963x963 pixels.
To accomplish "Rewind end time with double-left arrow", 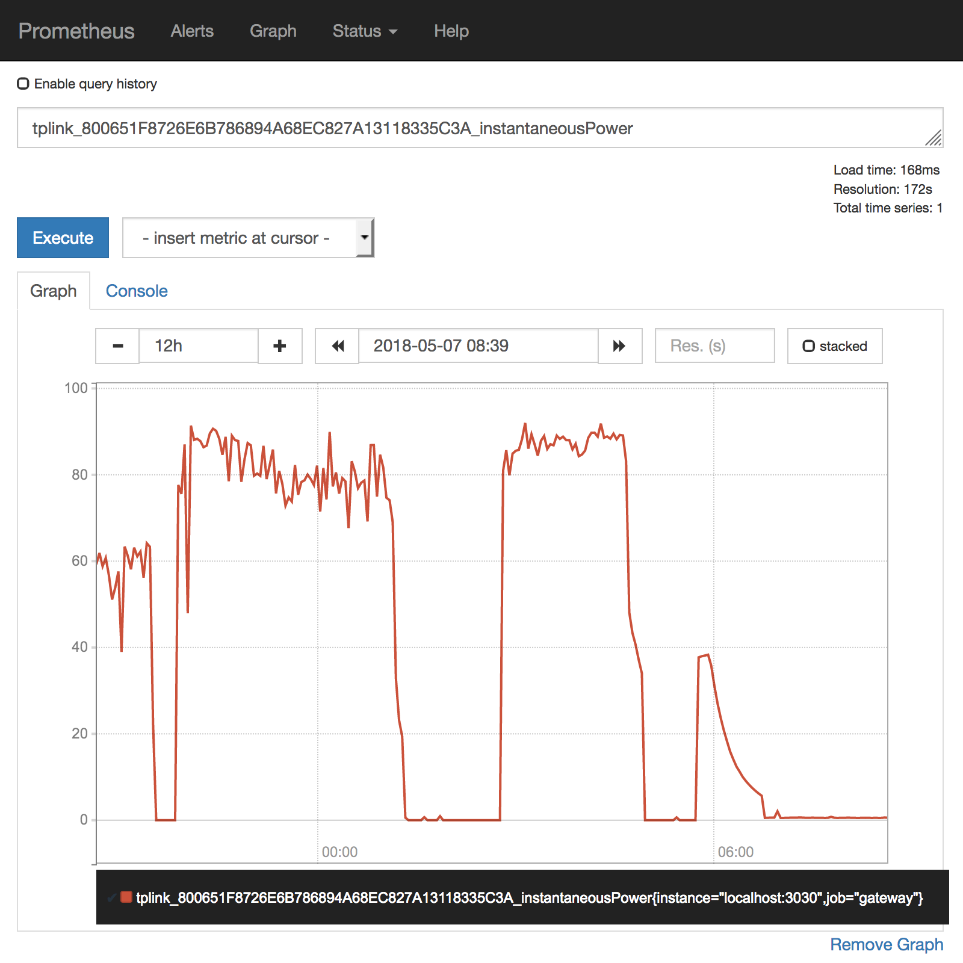I will point(338,346).
